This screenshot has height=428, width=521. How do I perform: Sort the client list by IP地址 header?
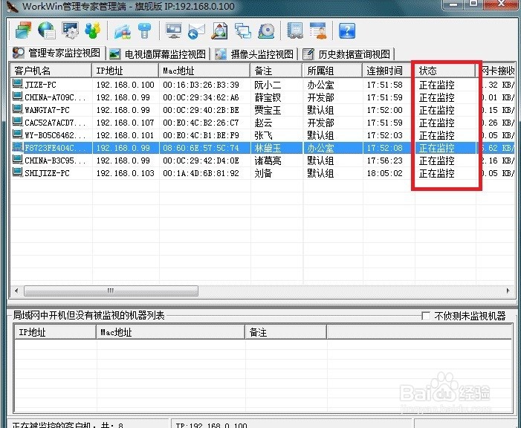126,71
